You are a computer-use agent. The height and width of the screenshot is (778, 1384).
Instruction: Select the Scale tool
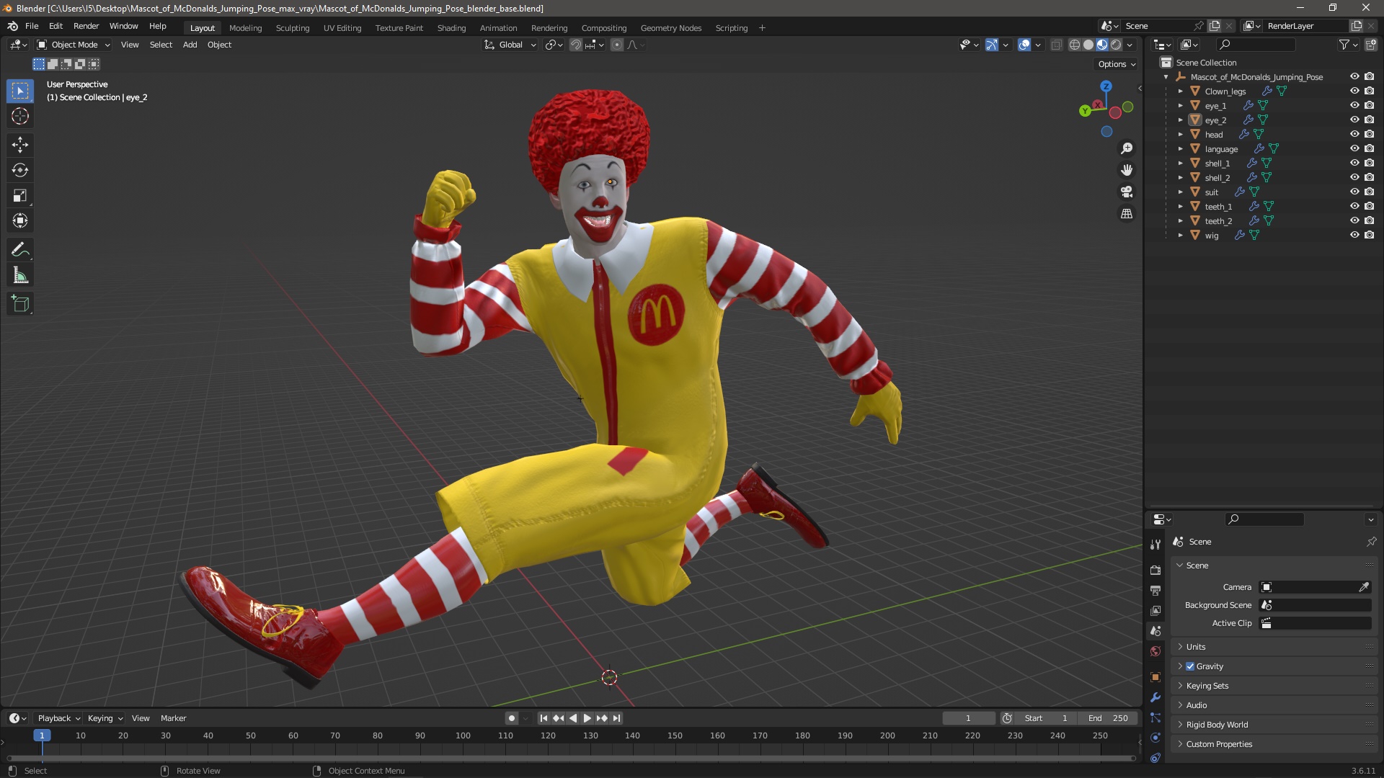click(20, 195)
